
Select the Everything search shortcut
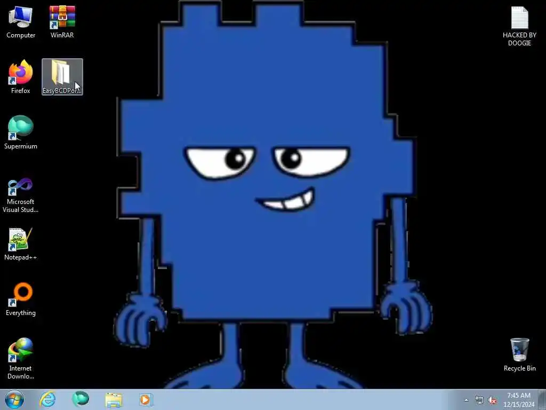click(21, 299)
